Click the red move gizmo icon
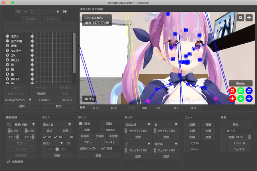 [233, 98]
